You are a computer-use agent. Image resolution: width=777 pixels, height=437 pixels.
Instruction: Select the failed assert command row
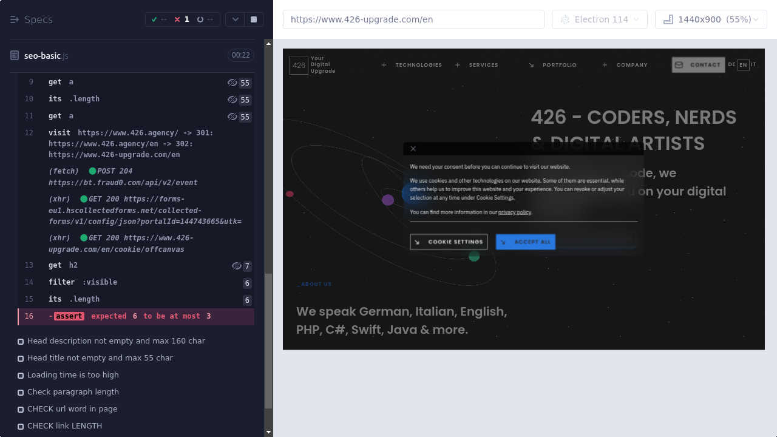[x=136, y=316]
